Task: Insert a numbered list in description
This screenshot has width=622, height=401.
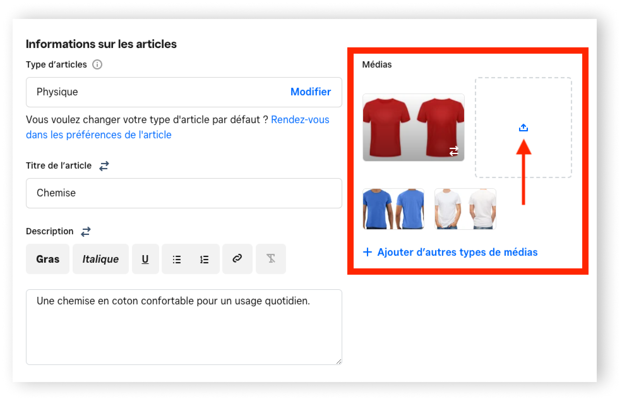Action: pyautogui.click(x=204, y=259)
